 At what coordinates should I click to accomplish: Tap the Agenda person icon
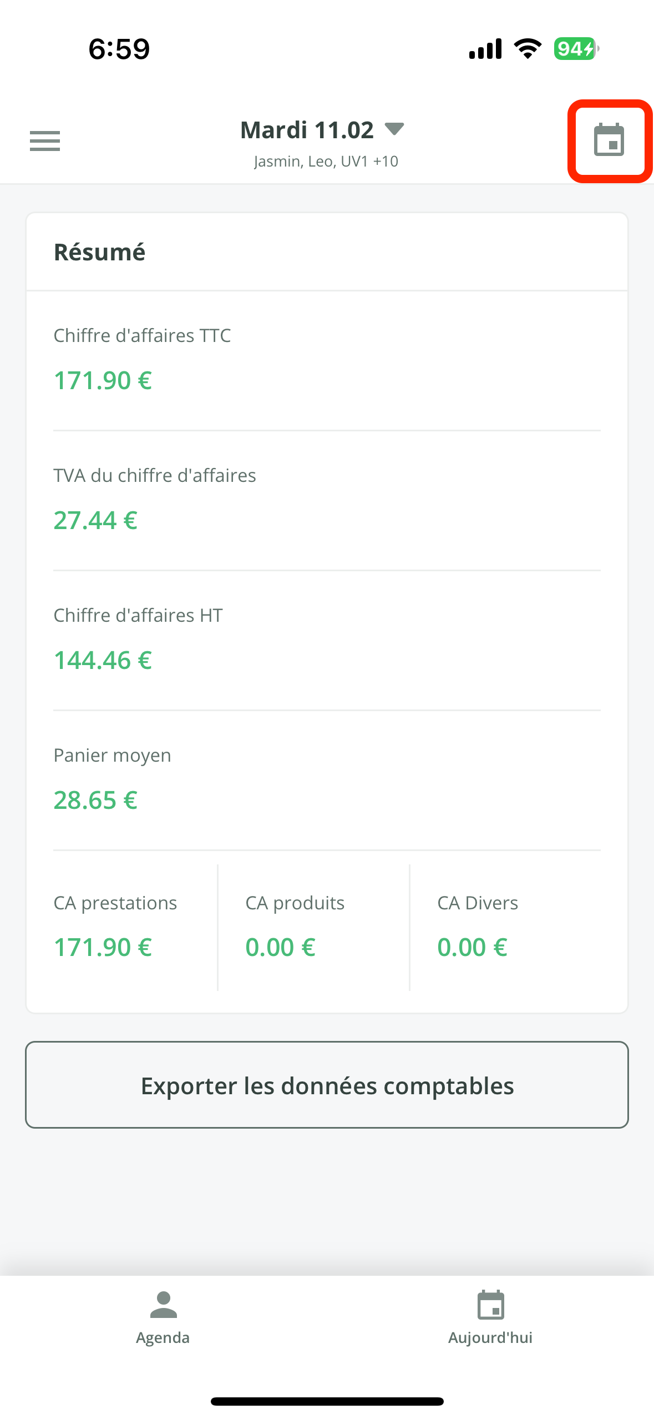pyautogui.click(x=163, y=1305)
